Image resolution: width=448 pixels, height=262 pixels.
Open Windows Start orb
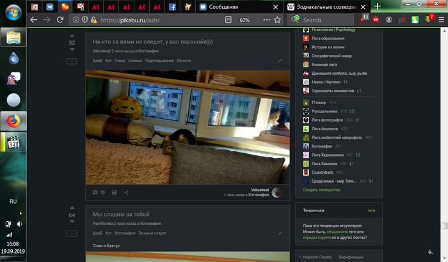(13, 13)
